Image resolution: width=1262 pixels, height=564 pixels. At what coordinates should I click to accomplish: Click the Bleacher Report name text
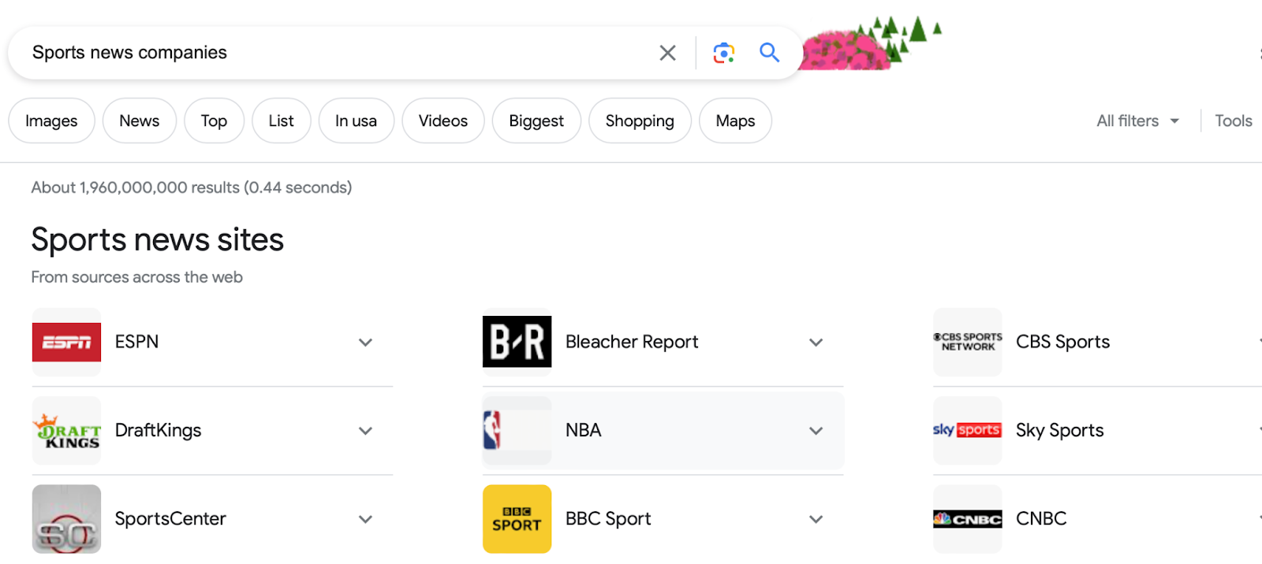[632, 342]
